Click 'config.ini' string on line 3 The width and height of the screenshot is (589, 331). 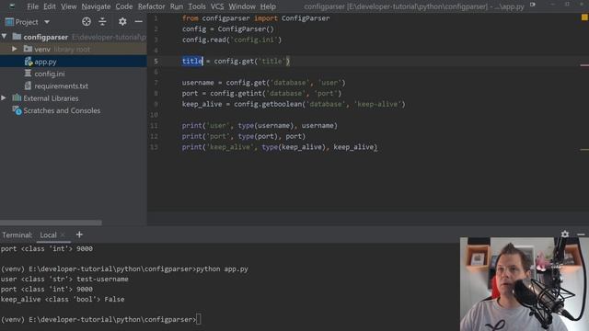[x=256, y=40]
